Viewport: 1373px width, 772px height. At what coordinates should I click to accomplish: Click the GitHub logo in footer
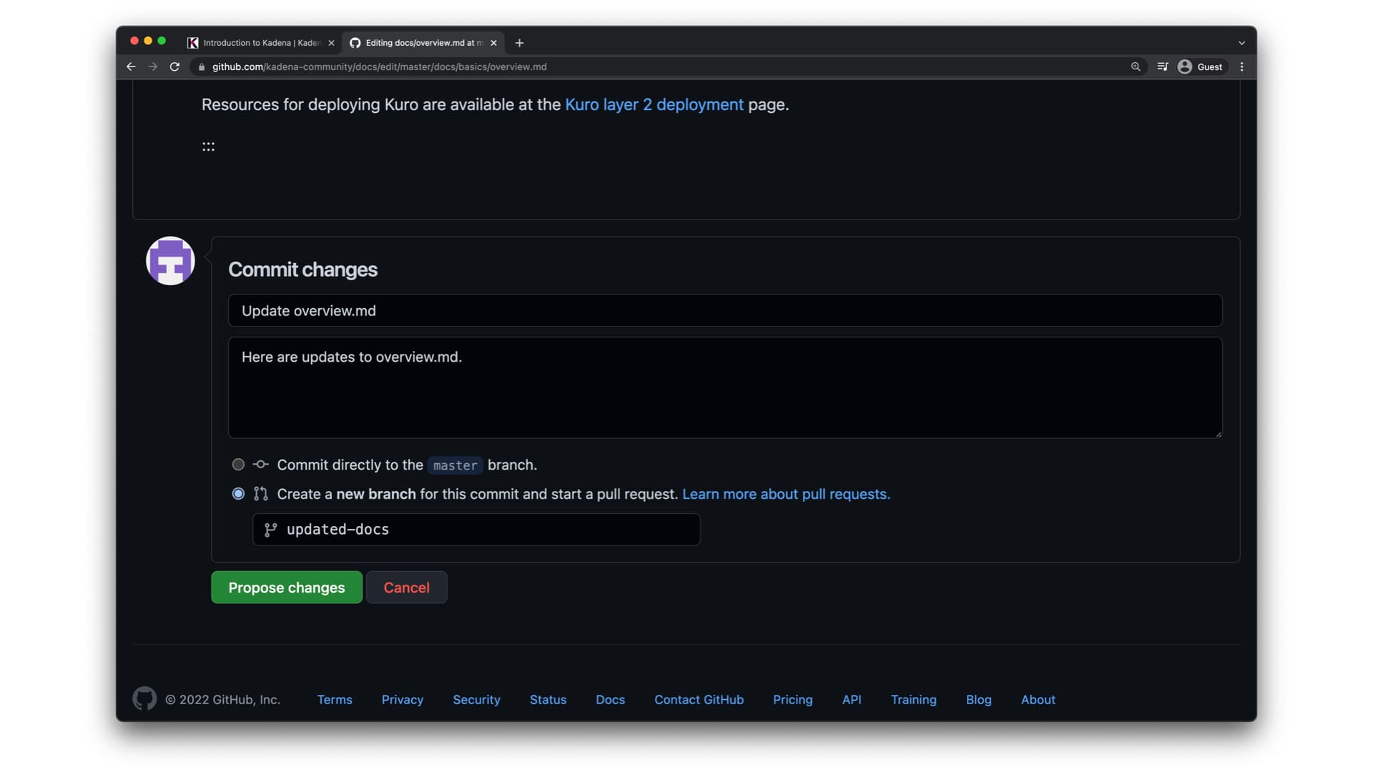click(x=144, y=699)
